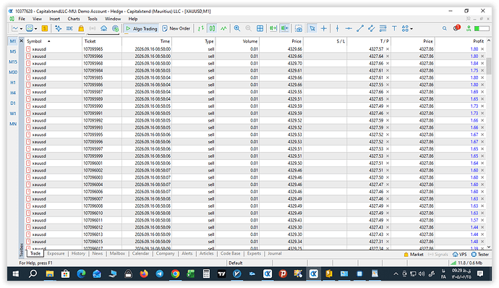
Task: Open Market button in toolbox footer
Action: pyautogui.click(x=414, y=254)
